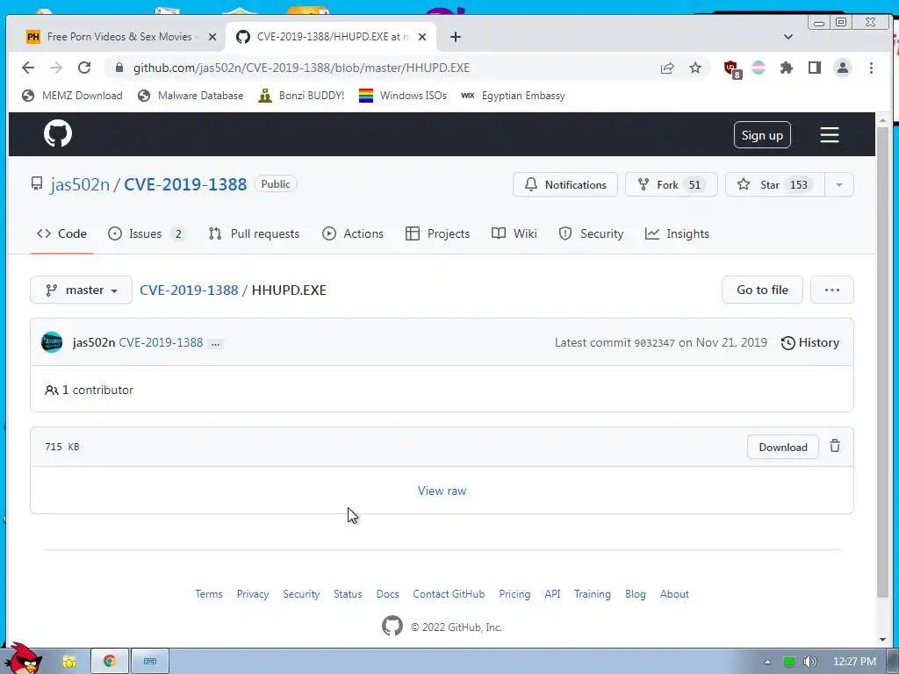Open jas502n user profile link in title
Image resolution: width=899 pixels, height=674 pixels.
point(80,184)
